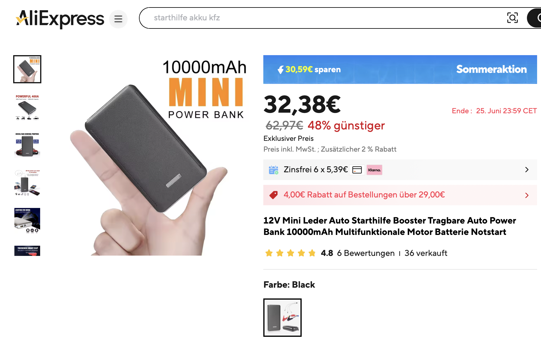
Task: Click the image search camera icon
Action: point(512,18)
